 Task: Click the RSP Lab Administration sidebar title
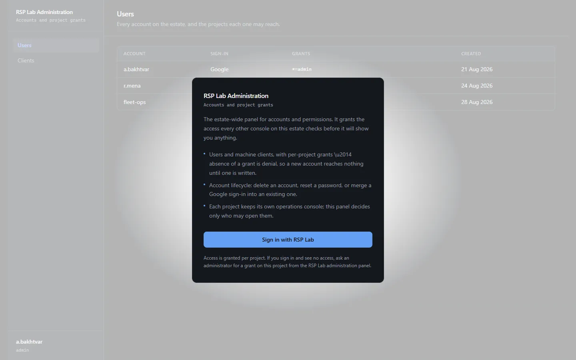click(44, 12)
